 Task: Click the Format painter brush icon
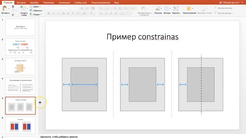(13, 15)
